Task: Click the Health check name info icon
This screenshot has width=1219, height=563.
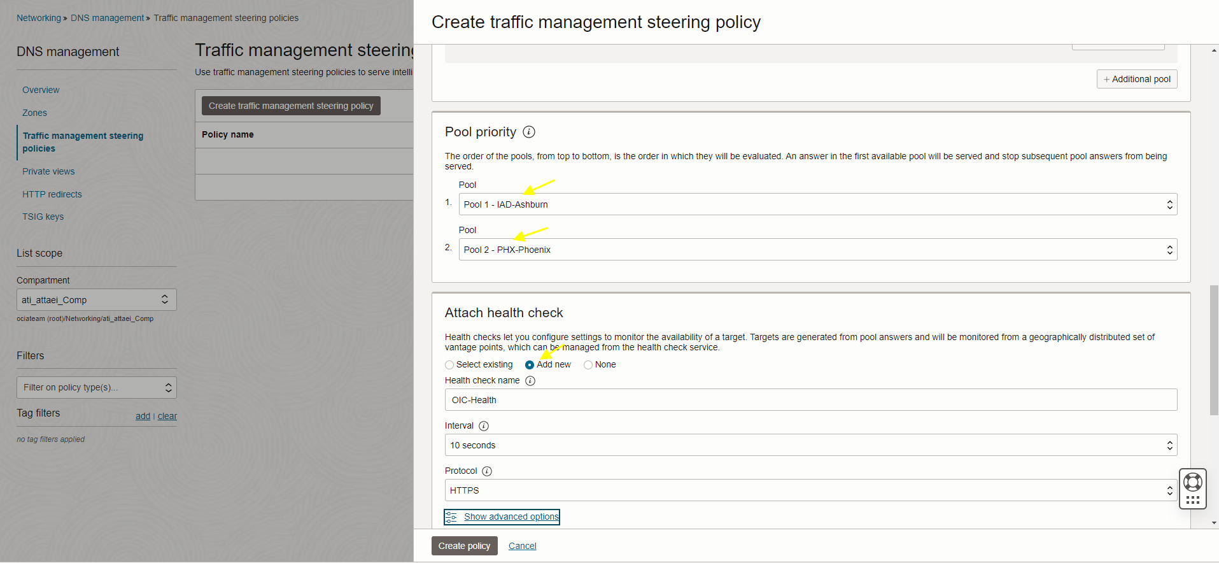Action: pyautogui.click(x=530, y=381)
